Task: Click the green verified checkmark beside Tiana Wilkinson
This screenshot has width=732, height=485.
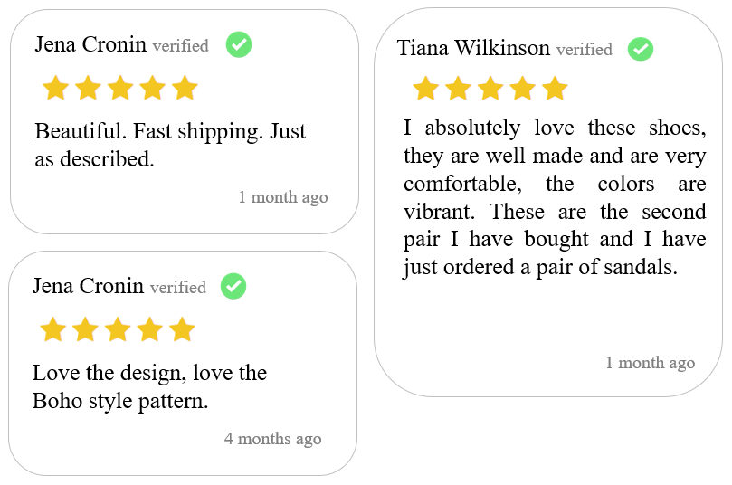Action: pyautogui.click(x=640, y=49)
